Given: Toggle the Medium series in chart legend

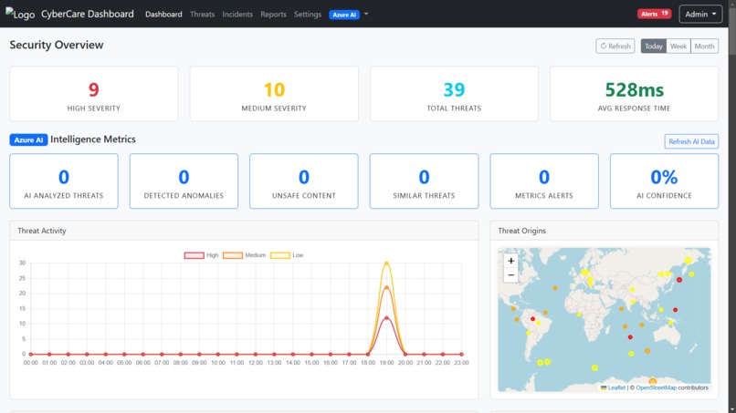Looking at the screenshot, I should click(x=244, y=255).
